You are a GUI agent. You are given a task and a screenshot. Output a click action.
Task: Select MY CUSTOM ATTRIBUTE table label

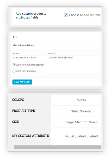pyautogui.click(x=30, y=136)
